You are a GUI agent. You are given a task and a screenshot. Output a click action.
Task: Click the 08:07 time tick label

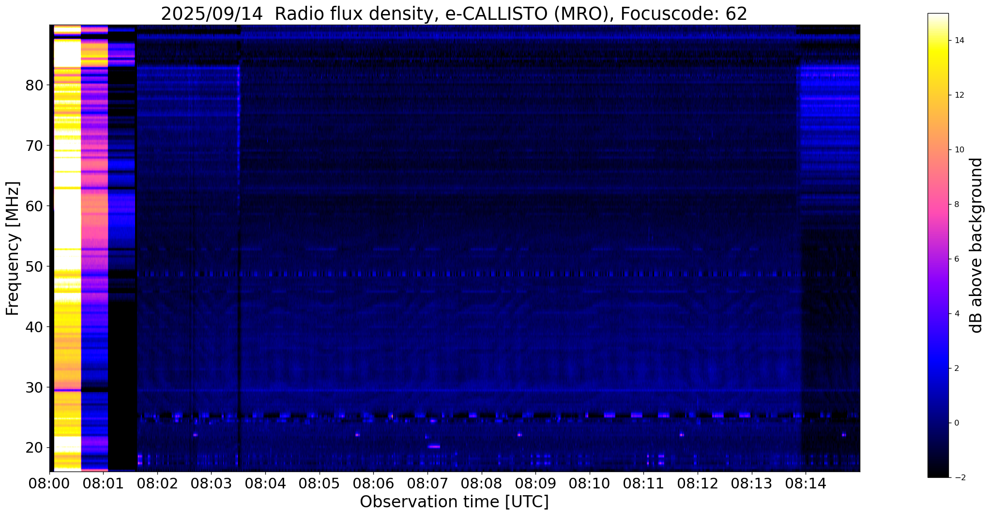pyautogui.click(x=427, y=483)
